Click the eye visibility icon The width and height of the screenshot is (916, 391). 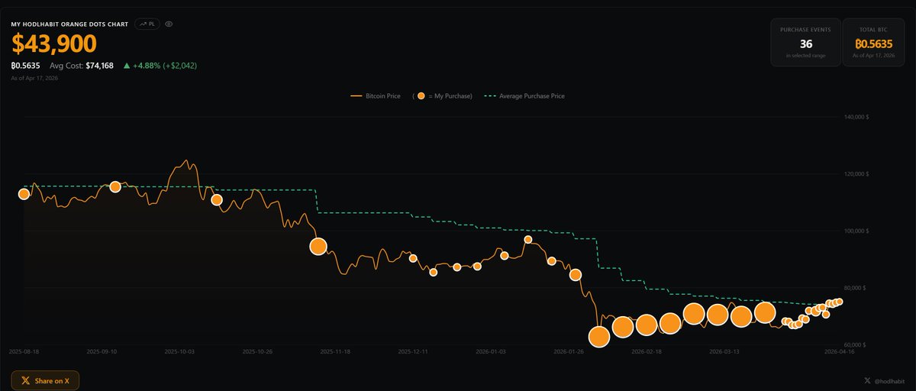point(169,24)
